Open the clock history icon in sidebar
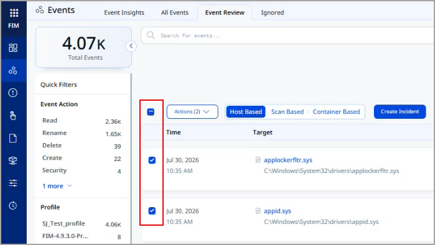This screenshot has width=435, height=245. (13, 206)
